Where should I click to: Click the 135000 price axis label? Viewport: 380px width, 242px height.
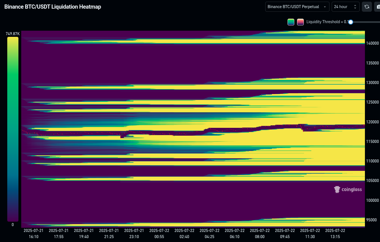click(x=372, y=63)
